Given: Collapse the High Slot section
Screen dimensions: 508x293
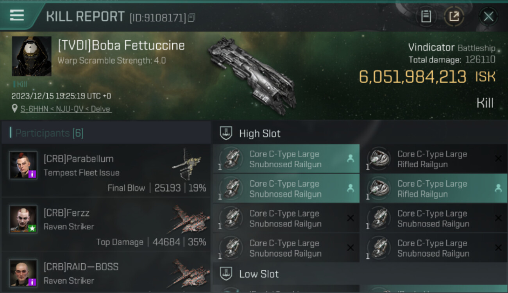Looking at the screenshot, I should coord(226,133).
